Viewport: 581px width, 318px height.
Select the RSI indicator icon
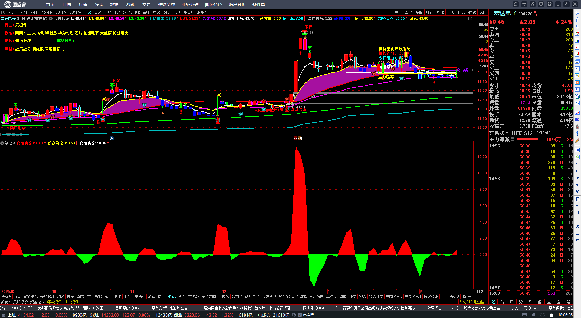pyautogui.click(x=577, y=120)
